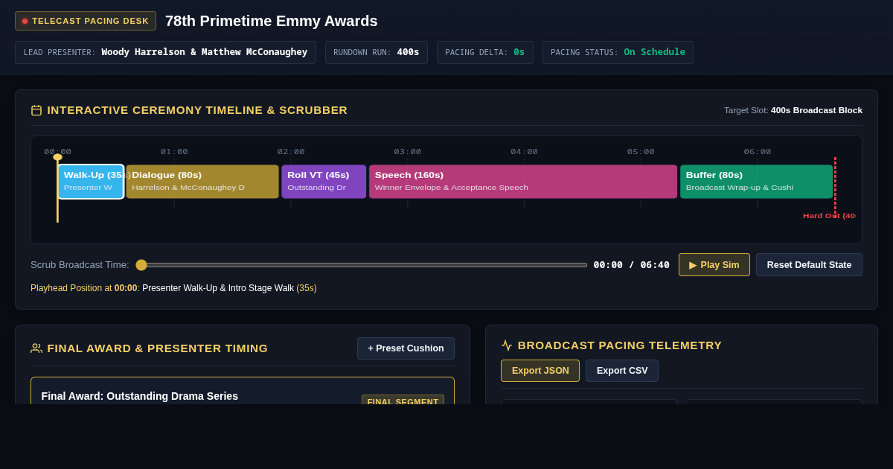Select the Buffer (80s) timeline segment
The image size is (893, 469).
click(756, 182)
